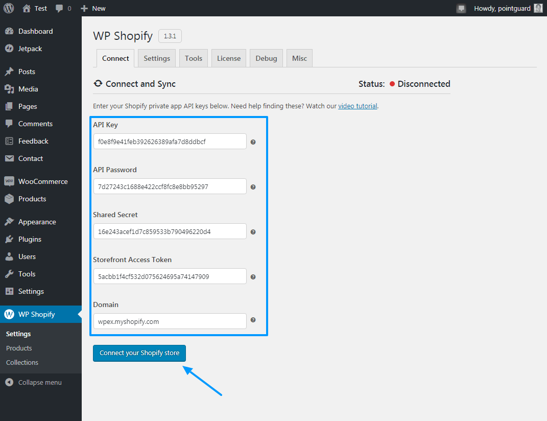Viewport: 547px width, 421px height.
Task: Click the notifications icon near Howdy text
Action: [x=461, y=8]
